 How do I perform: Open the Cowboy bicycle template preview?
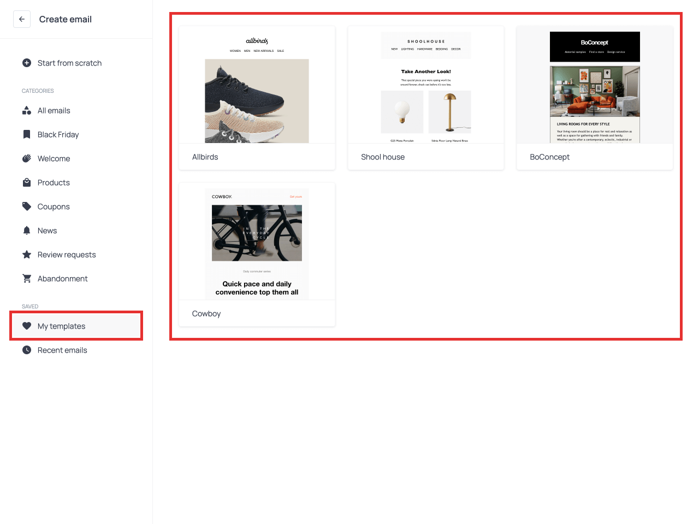[x=257, y=243]
